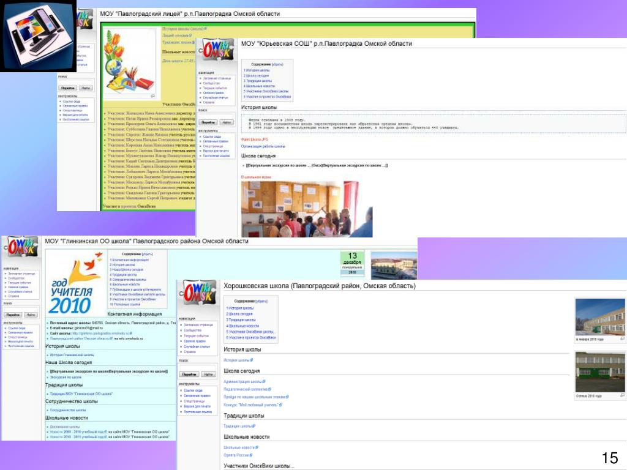Jump to '3 Традиции школы' in Юрьевская СОШ contents
Screen dimensions: 627x470
coord(258,81)
